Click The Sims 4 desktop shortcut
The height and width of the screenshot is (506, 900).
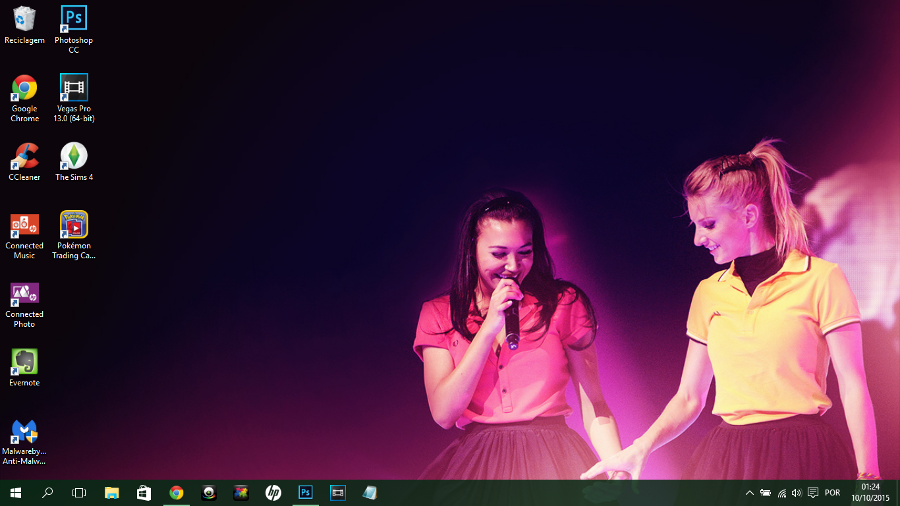pos(74,156)
